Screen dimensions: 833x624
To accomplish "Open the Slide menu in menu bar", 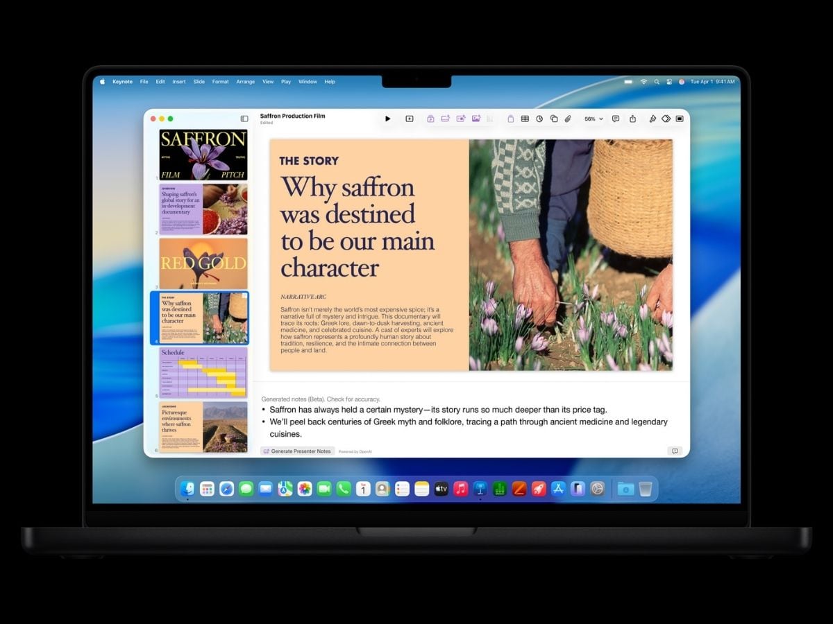I will coord(199,82).
